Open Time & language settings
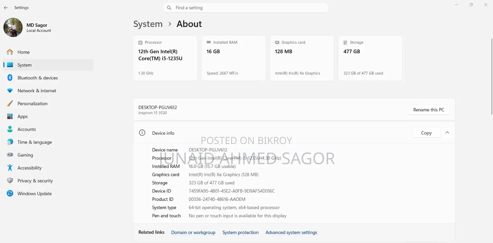Viewport: 493px width, 243px height. point(48,142)
